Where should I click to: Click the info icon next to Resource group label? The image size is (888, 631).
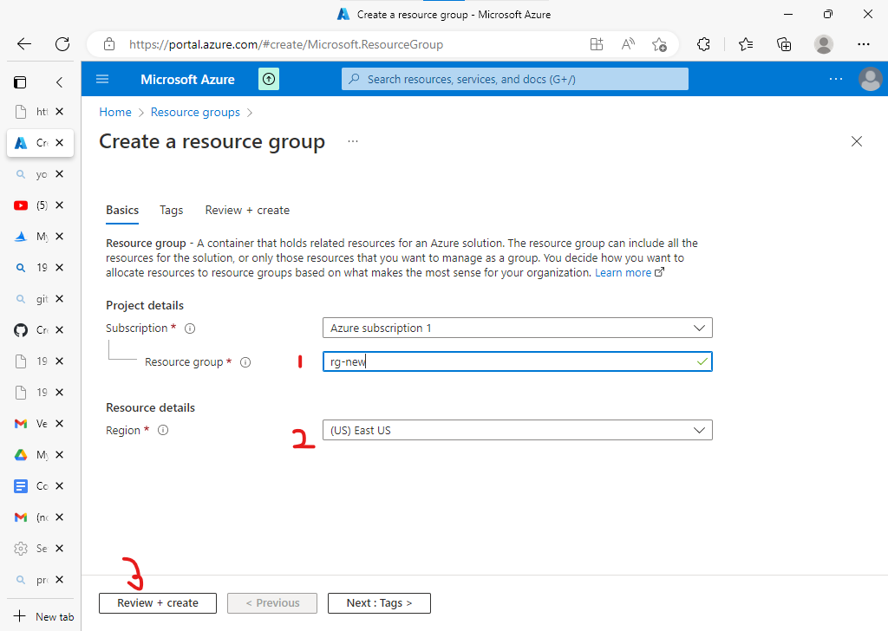tap(245, 362)
